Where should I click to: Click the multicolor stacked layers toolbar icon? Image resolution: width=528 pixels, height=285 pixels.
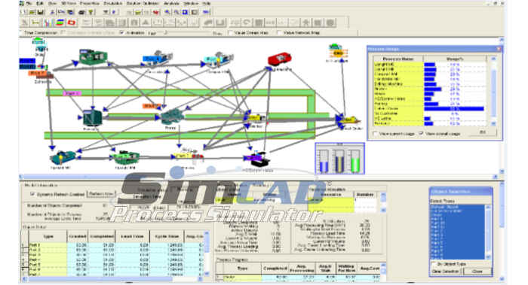tap(60, 23)
